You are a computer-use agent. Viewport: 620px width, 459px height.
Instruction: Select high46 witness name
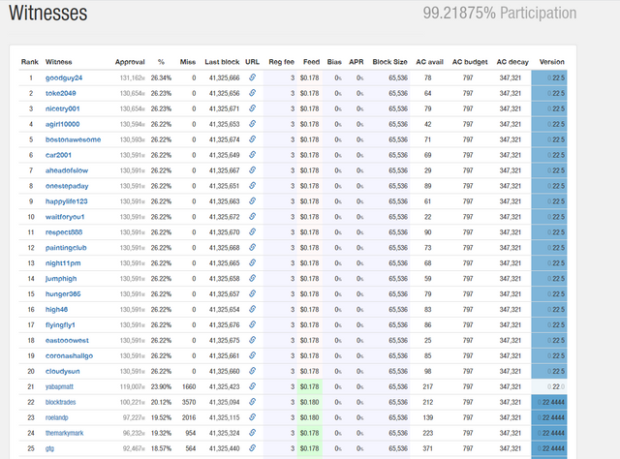pos(56,309)
